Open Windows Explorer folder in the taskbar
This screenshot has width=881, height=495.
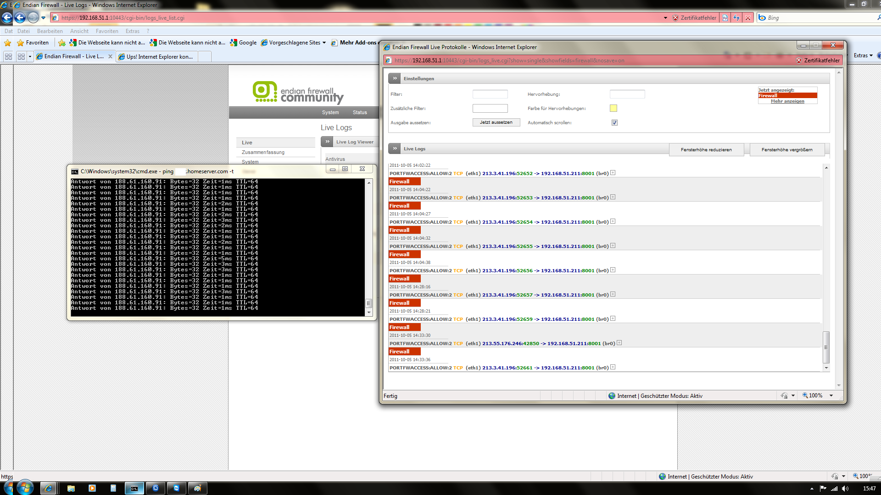tap(71, 488)
